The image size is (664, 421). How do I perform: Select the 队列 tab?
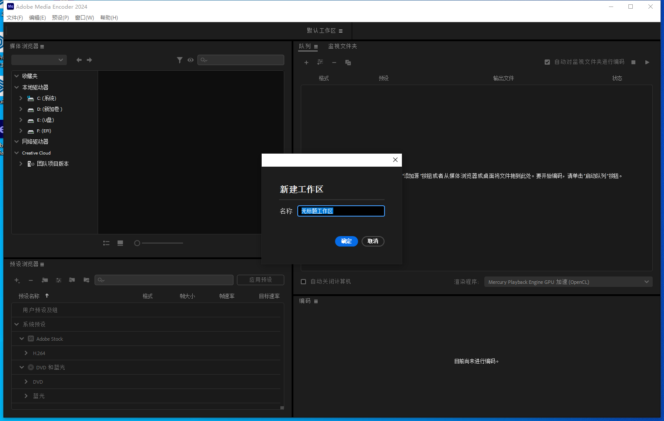click(x=305, y=46)
